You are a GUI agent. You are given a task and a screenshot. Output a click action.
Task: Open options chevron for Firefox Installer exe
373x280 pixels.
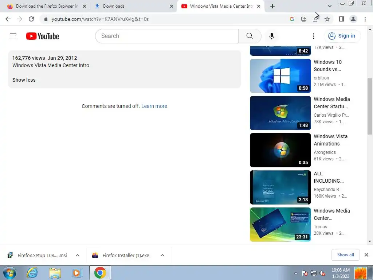coord(162,255)
